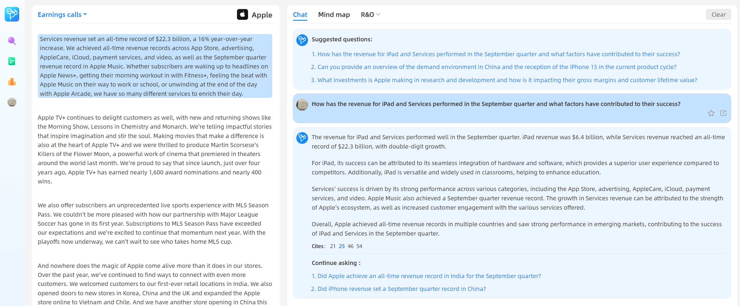This screenshot has height=306, width=740.
Task: Click the user question text in chat
Action: click(496, 104)
